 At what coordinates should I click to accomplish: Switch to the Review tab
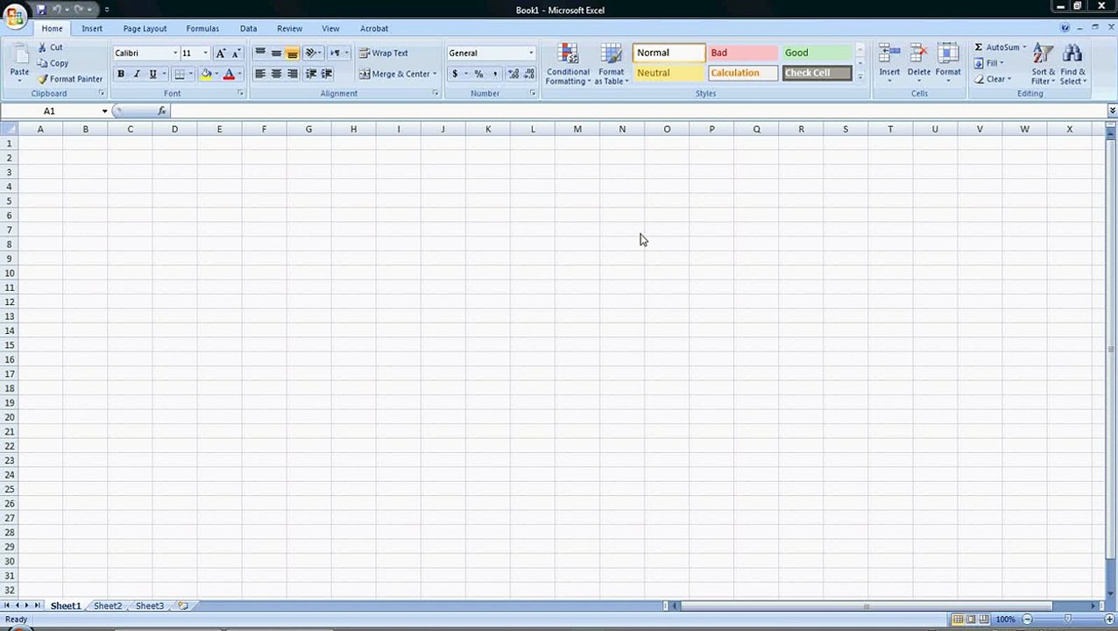[x=289, y=28]
